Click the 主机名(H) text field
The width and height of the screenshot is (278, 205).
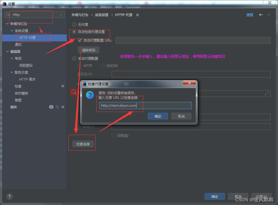pos(191,74)
